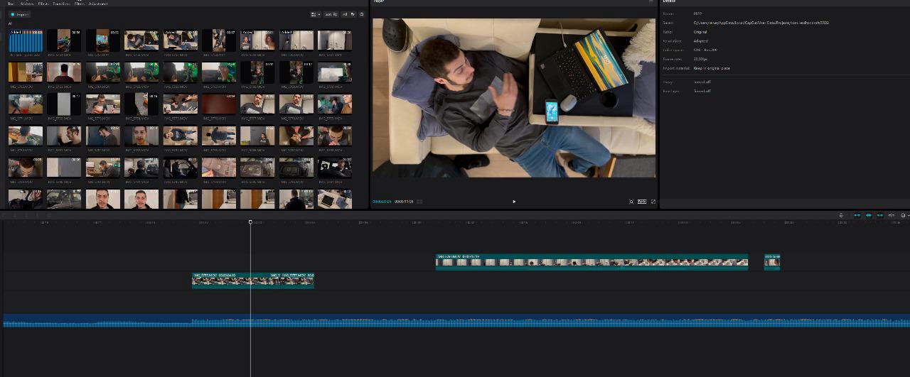This screenshot has width=910, height=377.
Task: Open the Transitions tab
Action: tap(61, 4)
